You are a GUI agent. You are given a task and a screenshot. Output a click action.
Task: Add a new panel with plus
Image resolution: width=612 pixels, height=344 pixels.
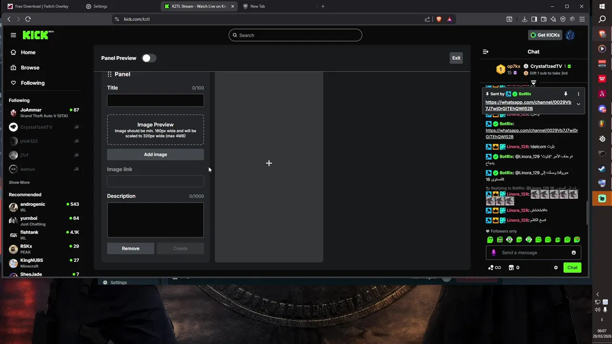point(269,163)
